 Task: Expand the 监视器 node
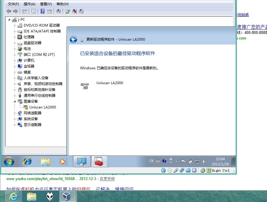point(15,66)
